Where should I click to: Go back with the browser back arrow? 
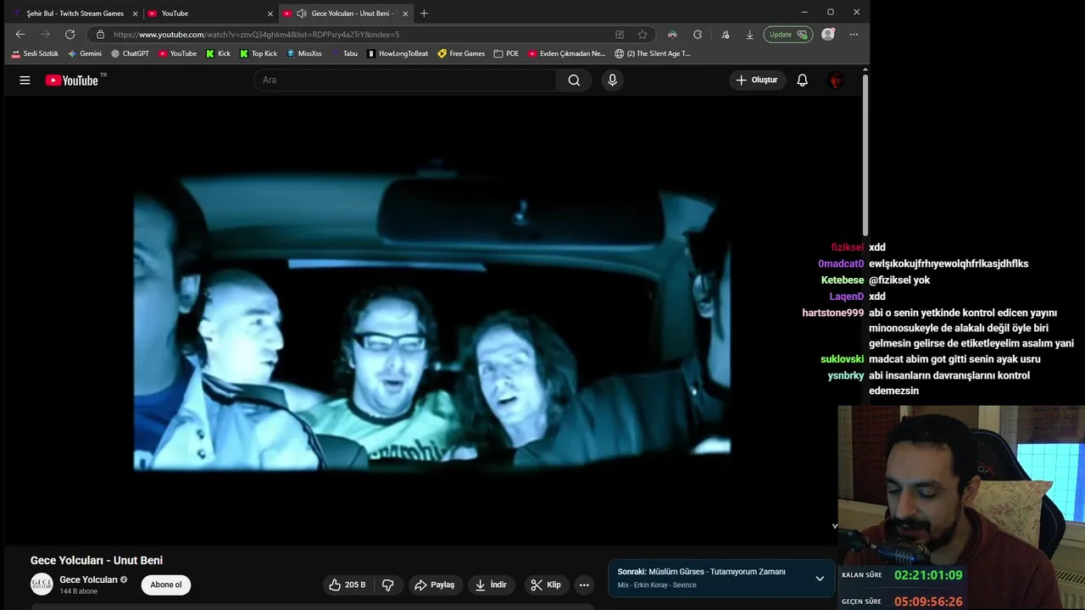20,35
